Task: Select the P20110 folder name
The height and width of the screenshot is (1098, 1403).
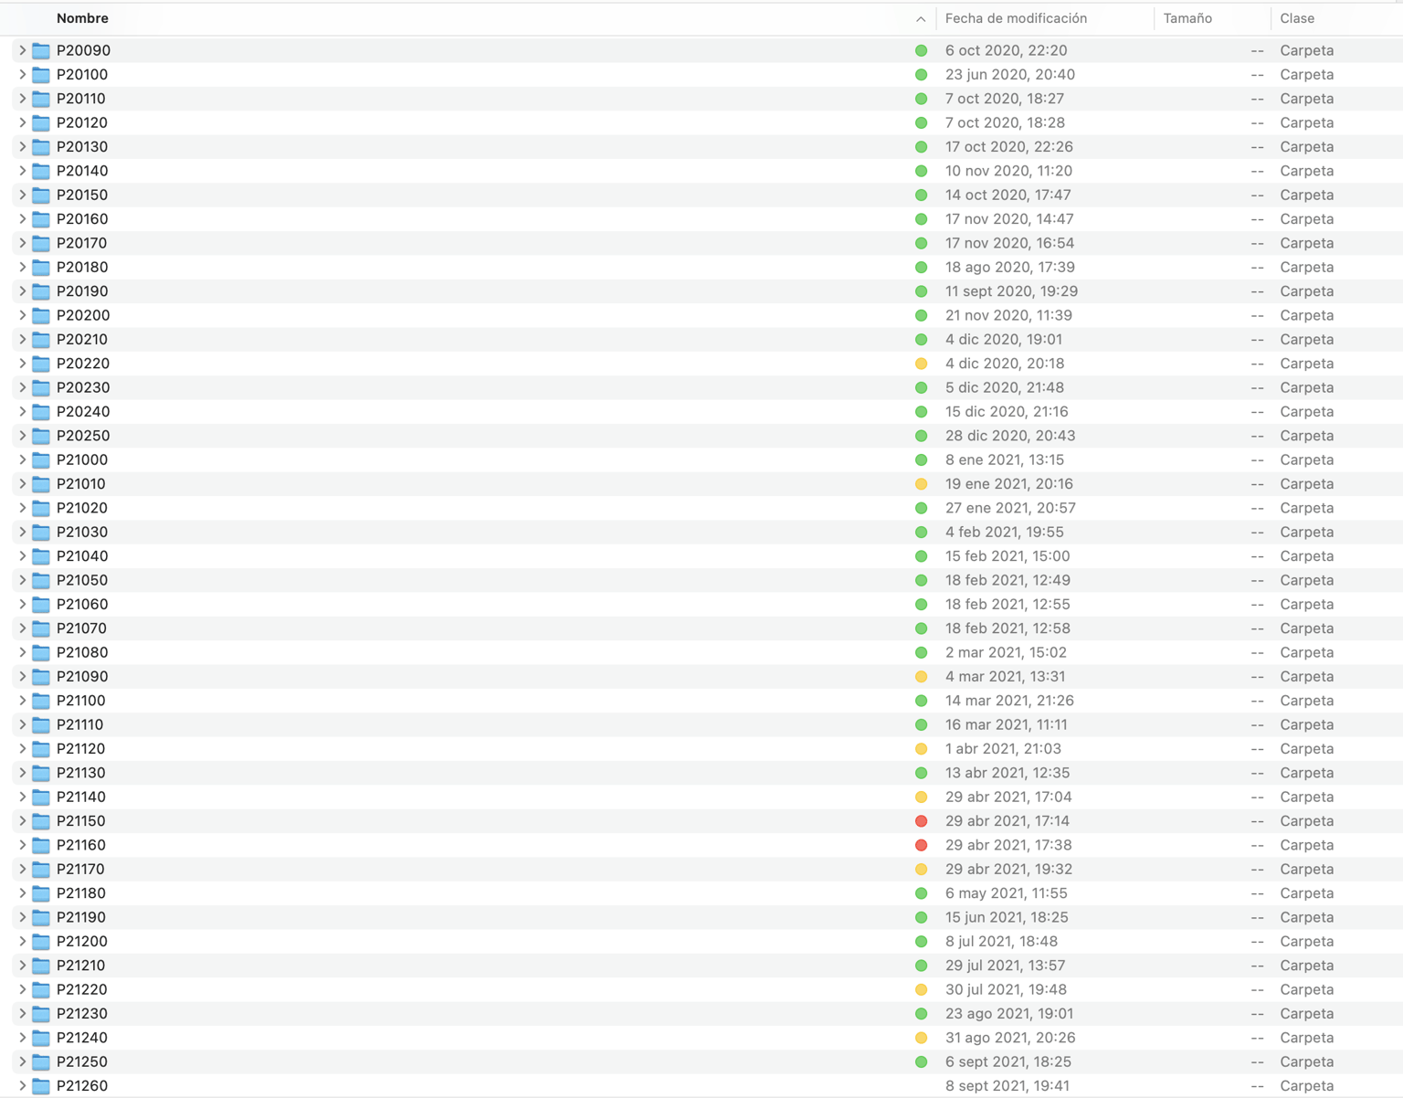Action: pyautogui.click(x=80, y=99)
